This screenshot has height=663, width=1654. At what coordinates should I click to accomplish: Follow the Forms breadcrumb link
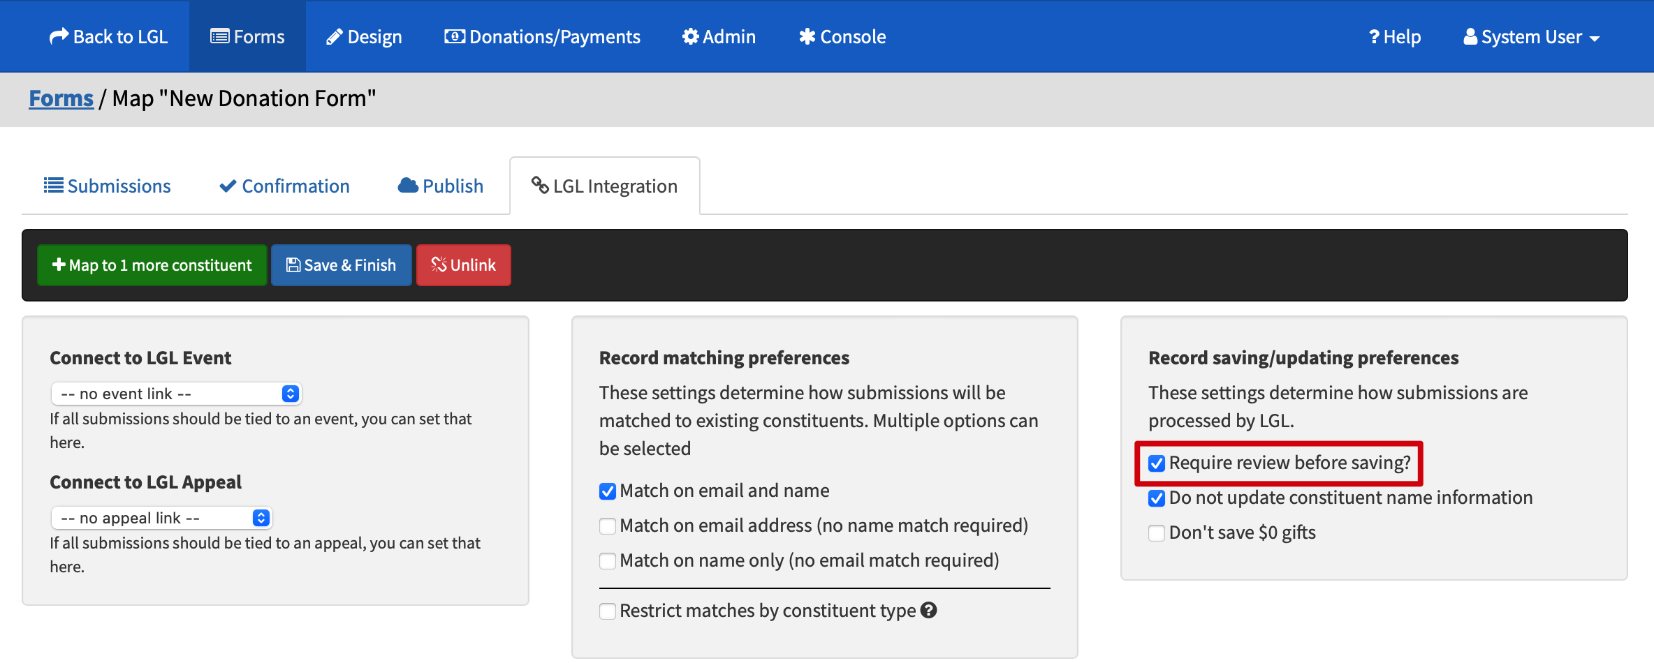point(61,98)
